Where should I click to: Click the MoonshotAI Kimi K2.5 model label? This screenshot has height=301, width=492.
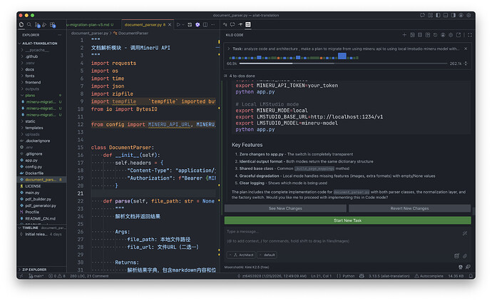[x=246, y=267]
